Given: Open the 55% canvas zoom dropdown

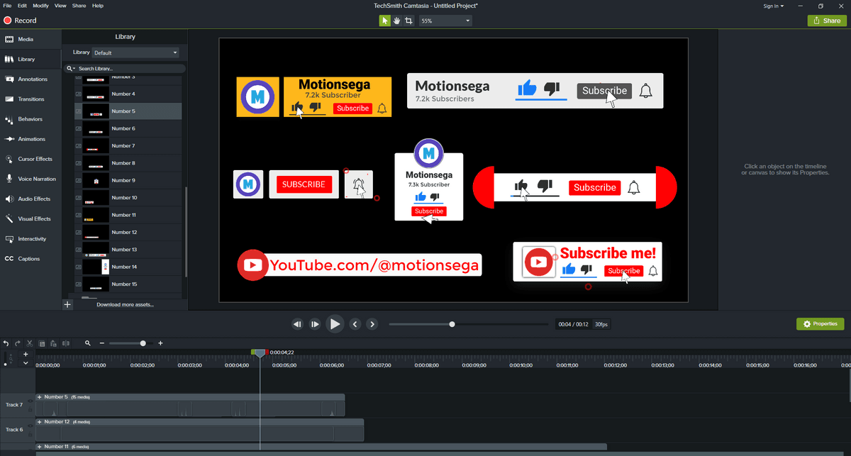Looking at the screenshot, I should pos(445,21).
